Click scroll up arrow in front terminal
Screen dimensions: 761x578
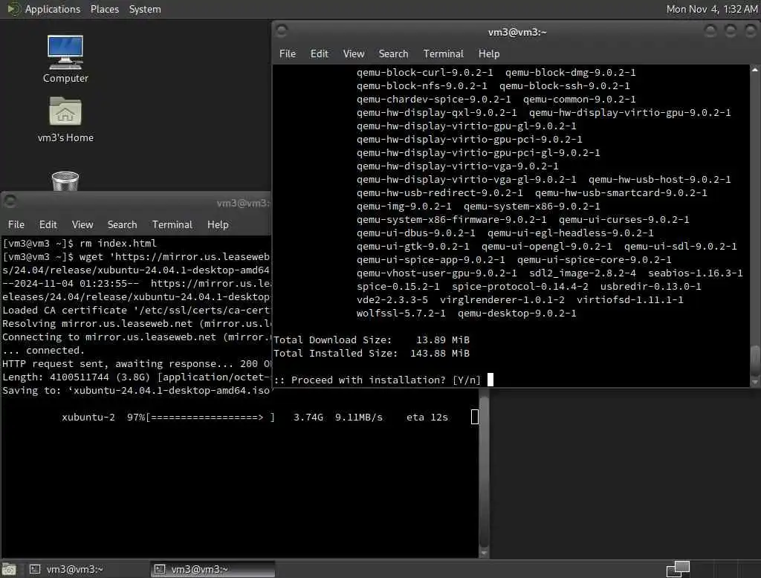pyautogui.click(x=755, y=71)
